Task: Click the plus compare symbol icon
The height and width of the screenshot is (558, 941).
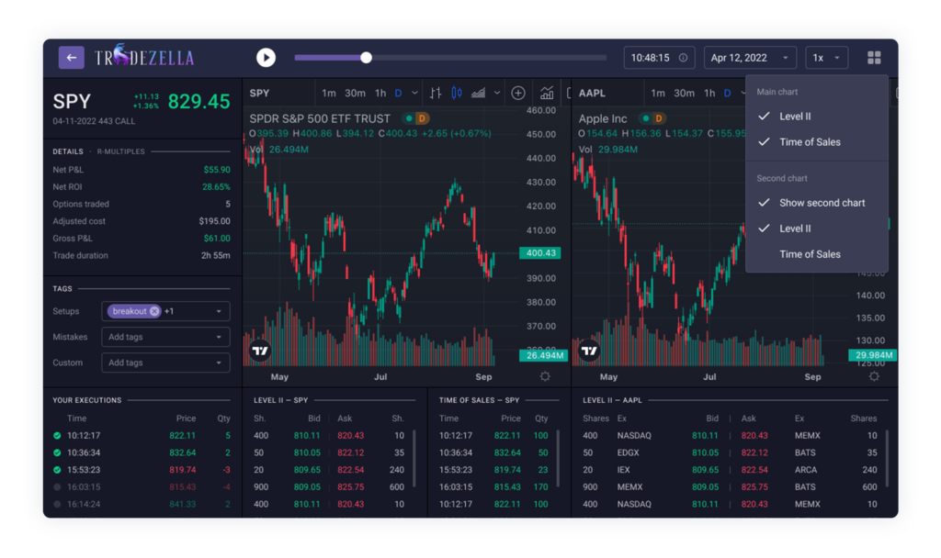Action: [x=518, y=93]
